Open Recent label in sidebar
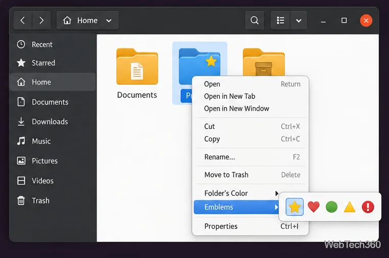 pyautogui.click(x=42, y=44)
